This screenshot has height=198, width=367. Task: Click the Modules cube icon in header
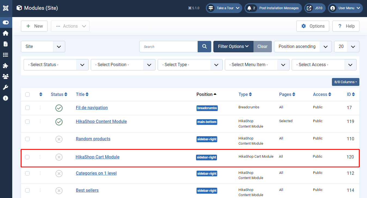tap(19, 8)
